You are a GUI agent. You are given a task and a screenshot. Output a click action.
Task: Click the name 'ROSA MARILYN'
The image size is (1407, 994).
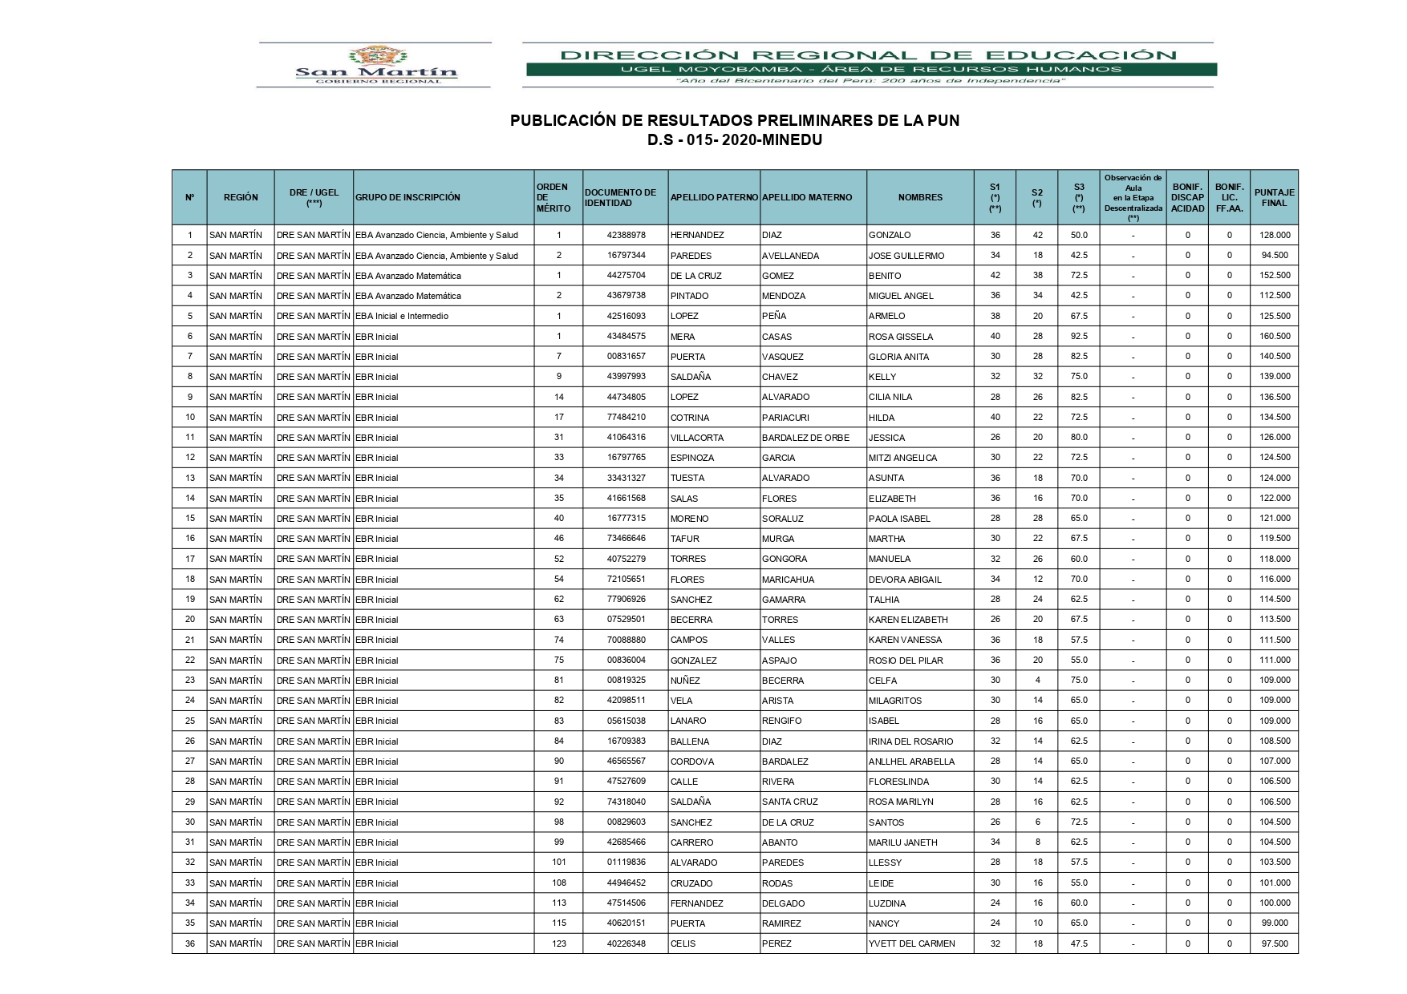point(901,802)
